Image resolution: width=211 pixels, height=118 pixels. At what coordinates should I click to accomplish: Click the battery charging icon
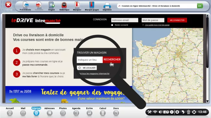pos(166,112)
